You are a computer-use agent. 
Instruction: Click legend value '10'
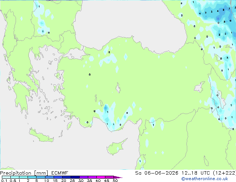pos(47,181)
